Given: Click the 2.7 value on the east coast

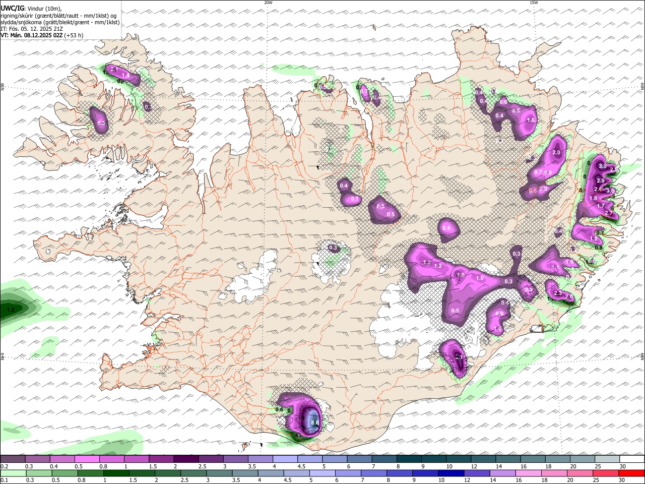Looking at the screenshot, I should click(608, 213).
